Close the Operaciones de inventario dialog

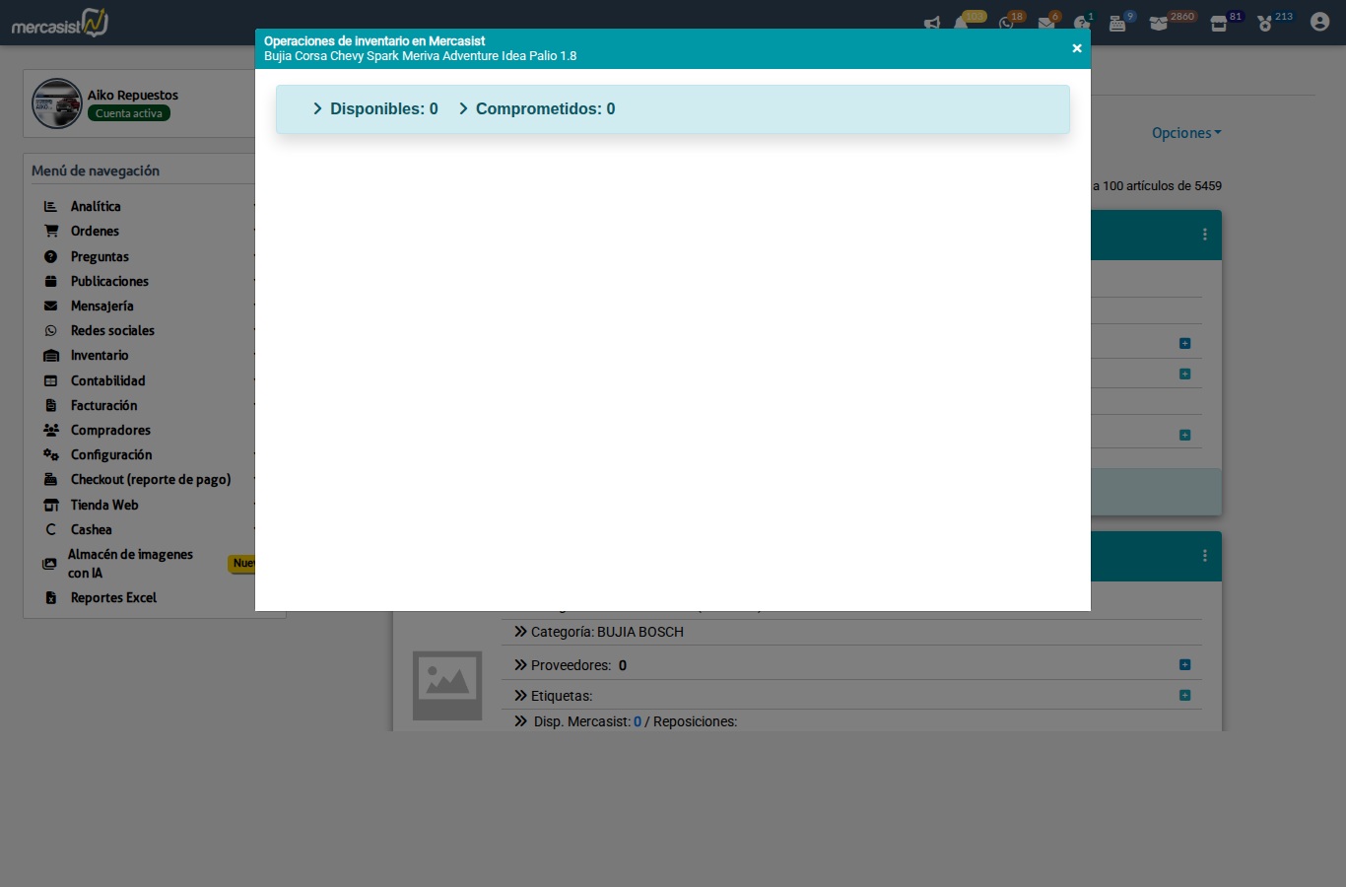pyautogui.click(x=1076, y=48)
